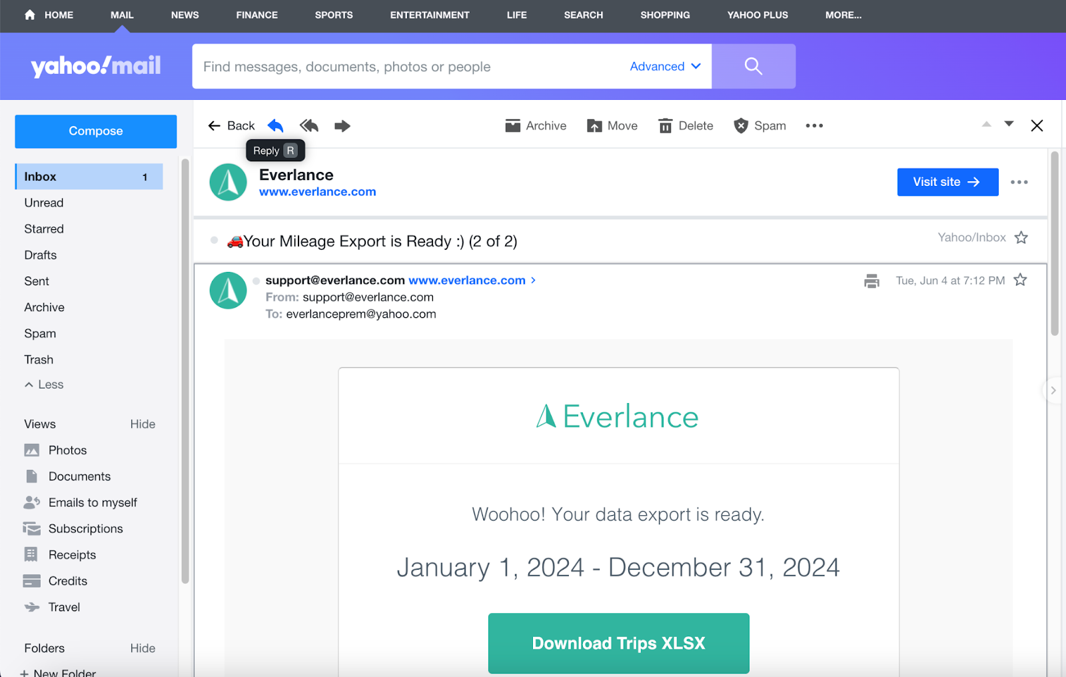The image size is (1066, 677).
Task: Click the magnifying glass search button
Action: pyautogui.click(x=753, y=66)
